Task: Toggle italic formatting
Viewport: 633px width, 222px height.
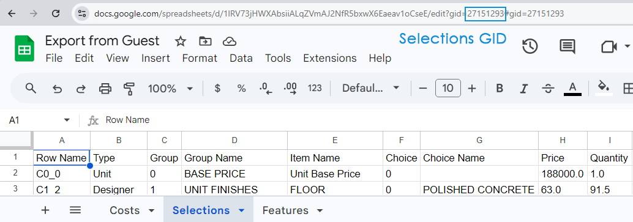Action: click(523, 88)
